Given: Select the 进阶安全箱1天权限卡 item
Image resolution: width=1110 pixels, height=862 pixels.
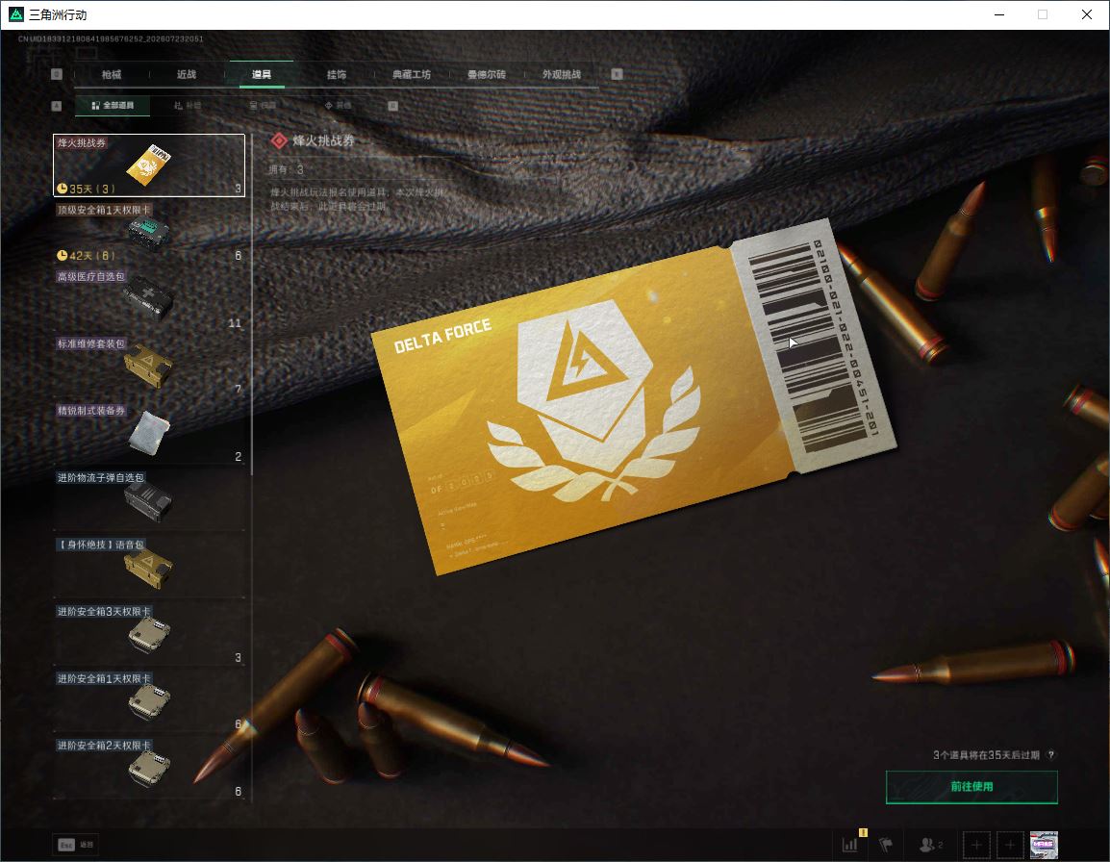Looking at the screenshot, I should click(x=149, y=700).
